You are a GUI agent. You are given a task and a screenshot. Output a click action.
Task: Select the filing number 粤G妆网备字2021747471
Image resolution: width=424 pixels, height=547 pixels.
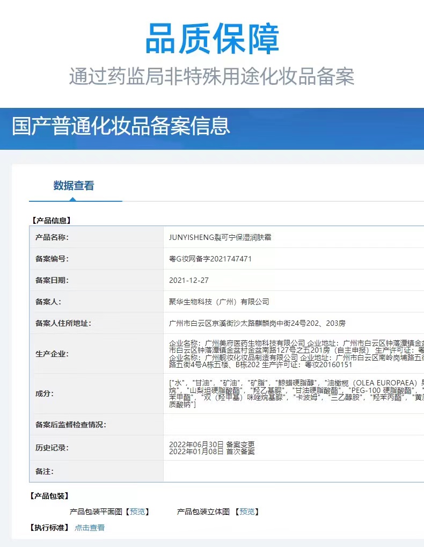click(210, 259)
